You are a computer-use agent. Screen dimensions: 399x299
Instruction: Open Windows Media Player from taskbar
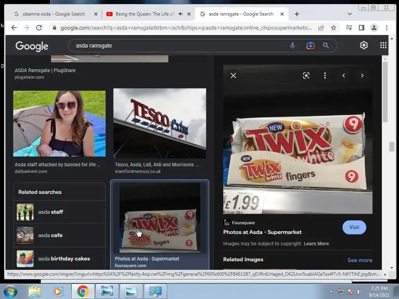58,291
